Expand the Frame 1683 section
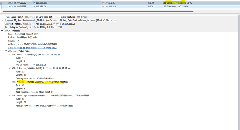Screen dimensions: 240x130 point(2,17)
